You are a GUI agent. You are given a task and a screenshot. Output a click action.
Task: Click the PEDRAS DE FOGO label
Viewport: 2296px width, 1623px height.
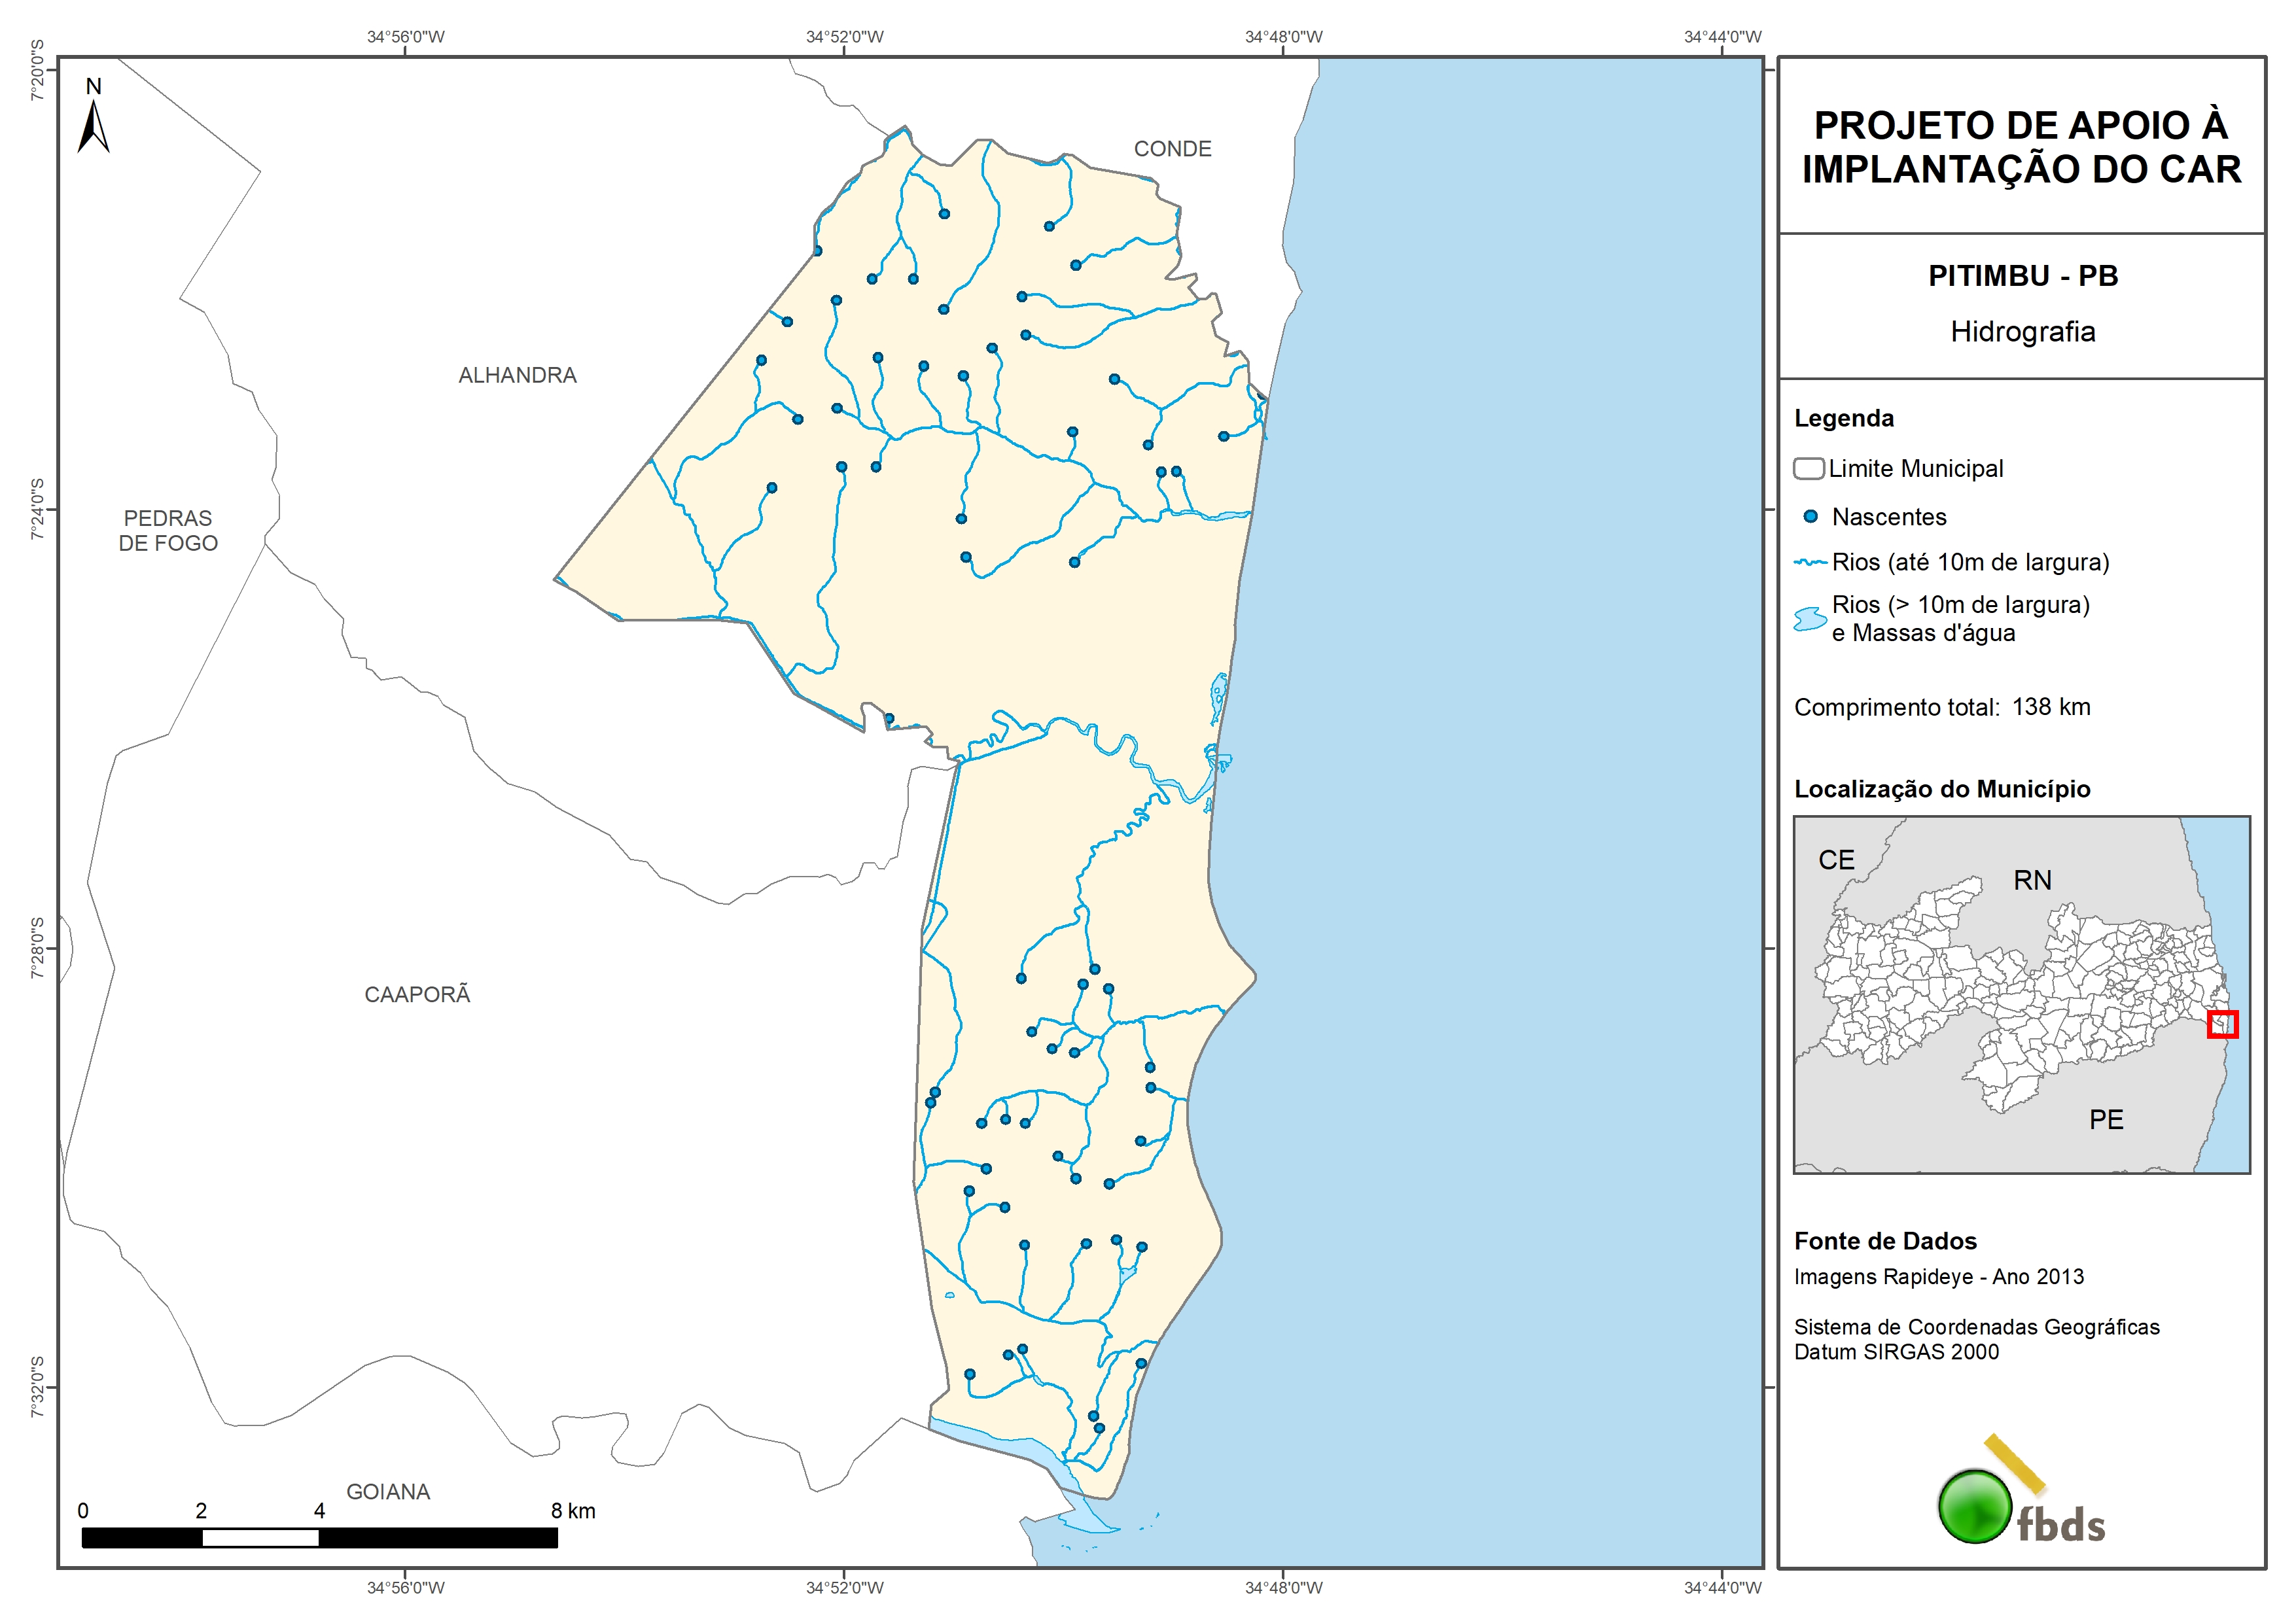(x=168, y=531)
